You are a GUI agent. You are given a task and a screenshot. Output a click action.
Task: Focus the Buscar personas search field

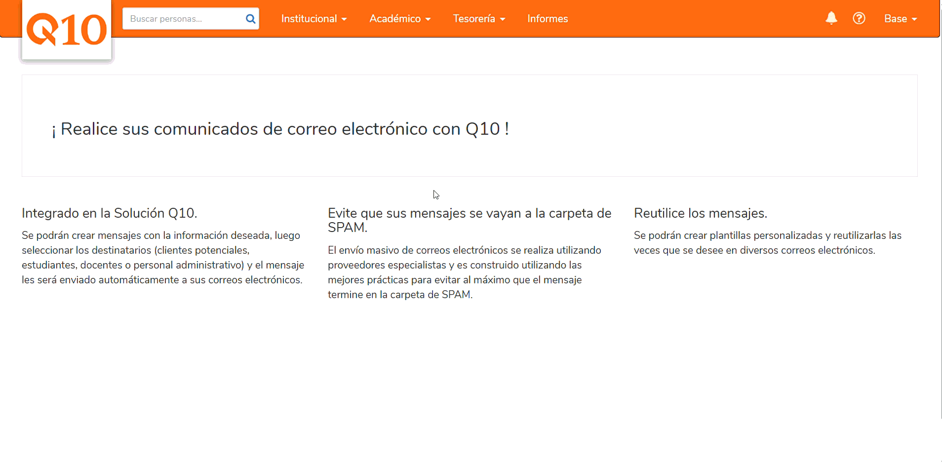[x=191, y=19]
